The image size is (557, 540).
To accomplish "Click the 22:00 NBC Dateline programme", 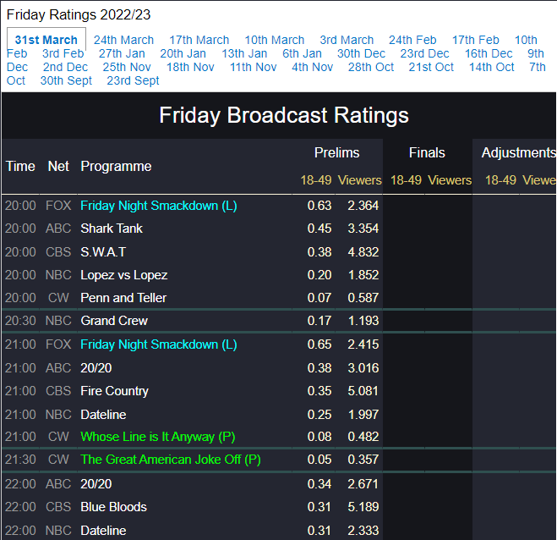I will 103,531.
